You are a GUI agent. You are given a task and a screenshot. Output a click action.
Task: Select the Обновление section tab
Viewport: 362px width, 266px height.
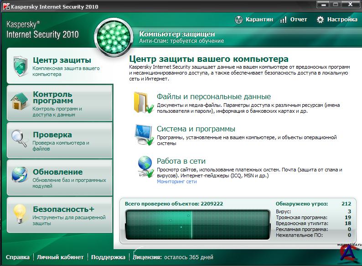(57, 172)
